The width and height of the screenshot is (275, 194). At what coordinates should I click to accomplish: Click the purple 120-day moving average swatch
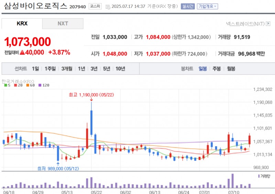[40, 85]
